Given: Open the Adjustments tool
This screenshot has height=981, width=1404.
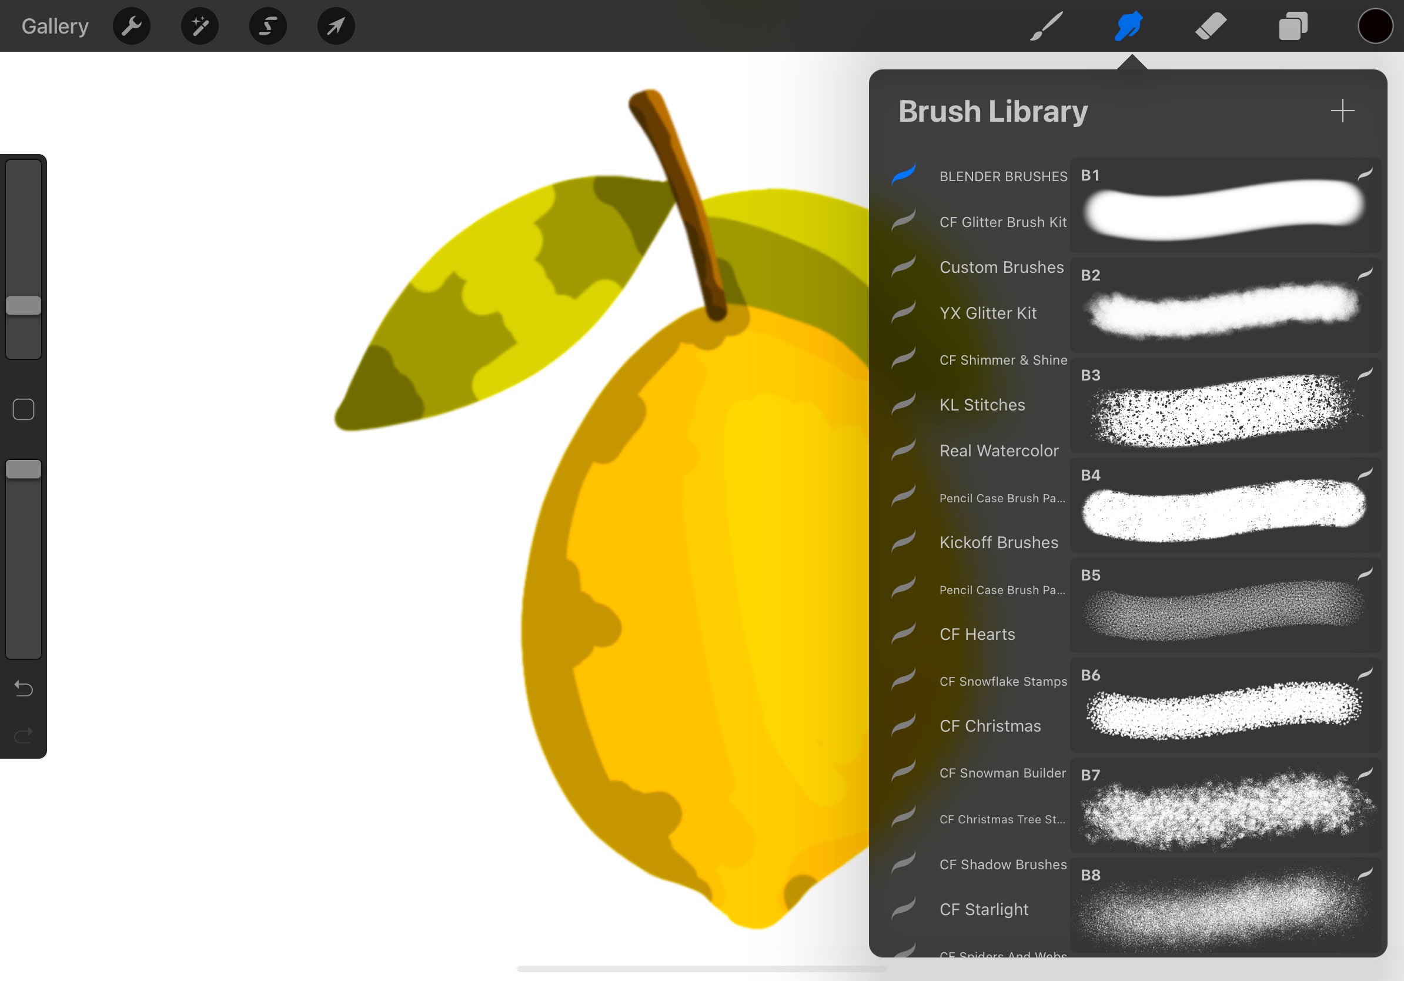Looking at the screenshot, I should (x=200, y=26).
